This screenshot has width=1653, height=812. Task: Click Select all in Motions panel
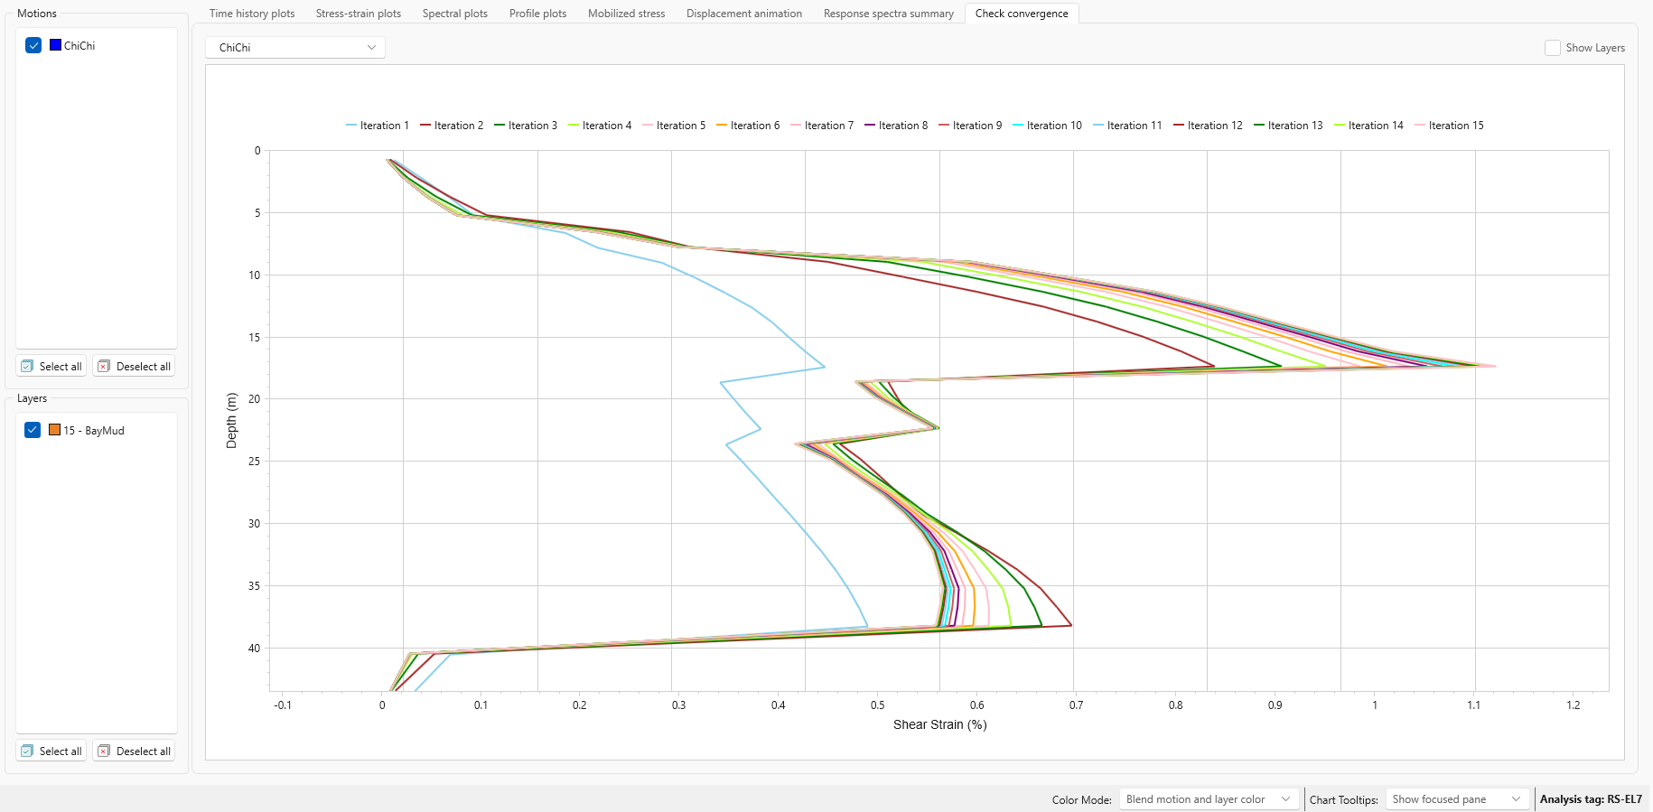[x=51, y=366]
